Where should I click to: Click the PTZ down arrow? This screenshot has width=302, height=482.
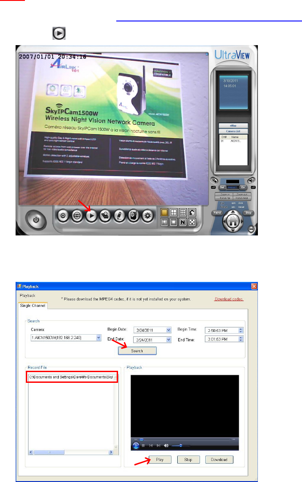[233, 230]
